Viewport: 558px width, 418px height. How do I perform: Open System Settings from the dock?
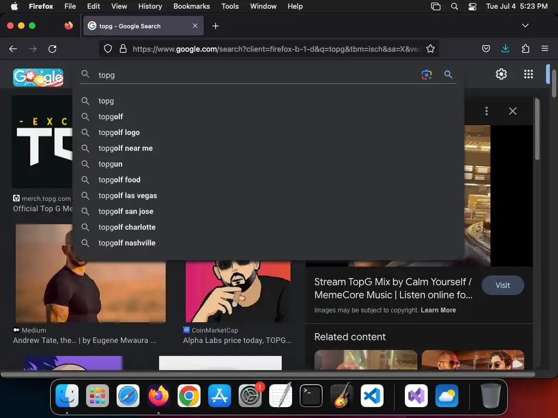tap(250, 396)
